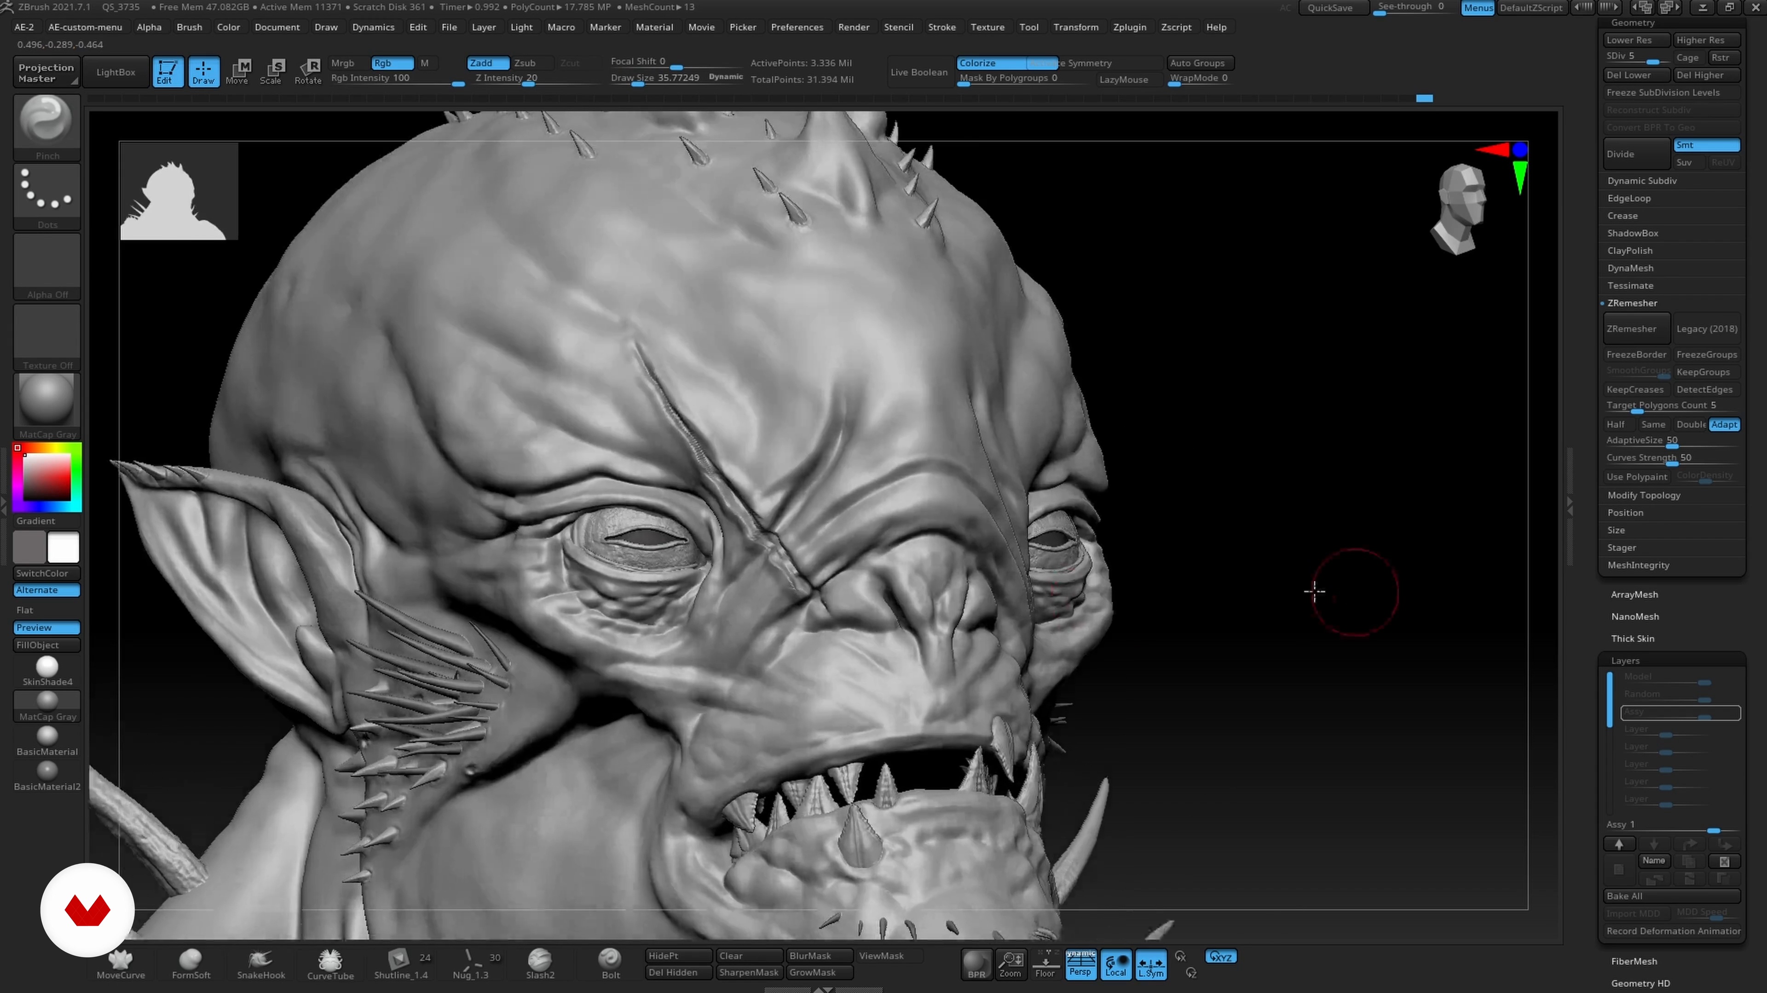Expand the Dynamic Subdiv section
The width and height of the screenshot is (1767, 993).
pos(1642,181)
